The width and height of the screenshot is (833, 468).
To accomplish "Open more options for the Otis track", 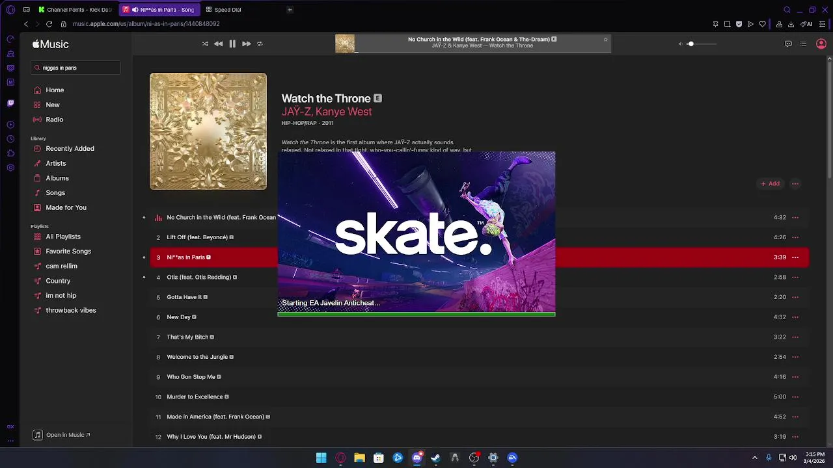I will (795, 277).
